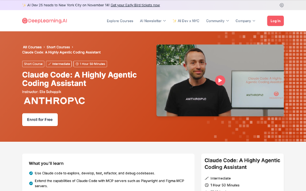Click the sparkle icon in the announcement banner
Viewport: 306px width, 191px height.
coord(24,5)
